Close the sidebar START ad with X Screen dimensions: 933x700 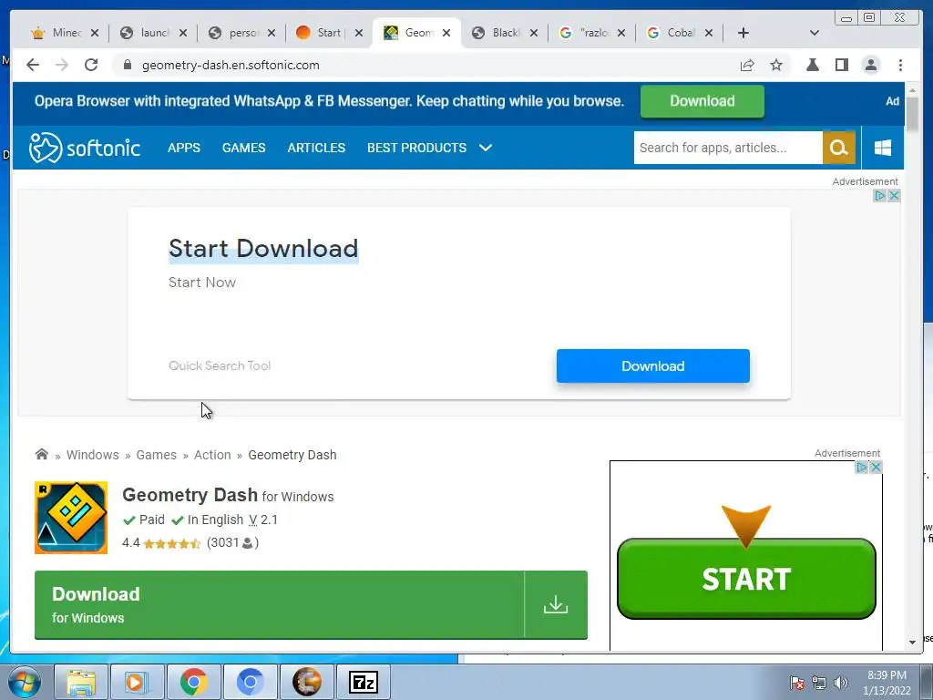876,468
